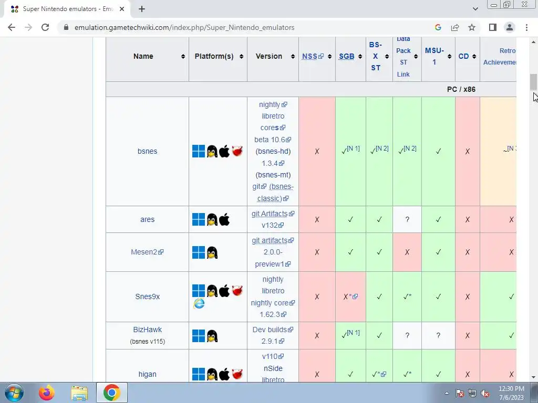Click the Apple icon in the ares row

click(x=224, y=219)
